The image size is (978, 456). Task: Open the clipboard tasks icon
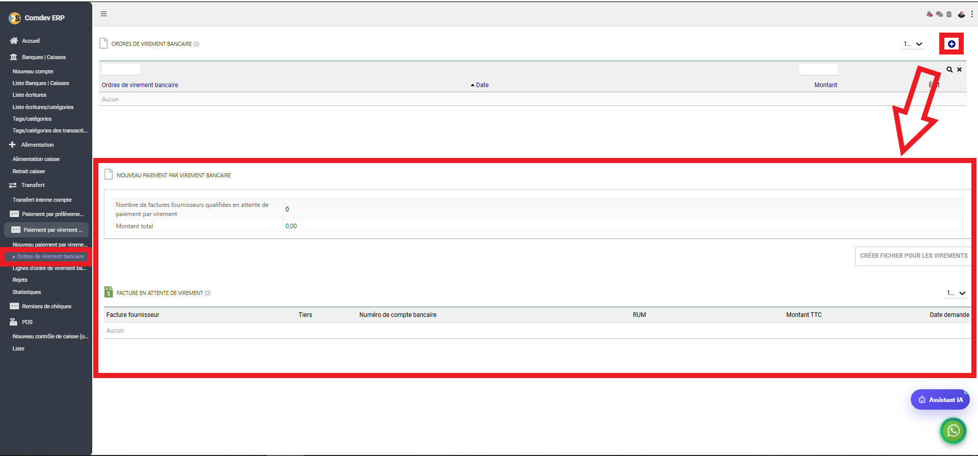coord(949,14)
